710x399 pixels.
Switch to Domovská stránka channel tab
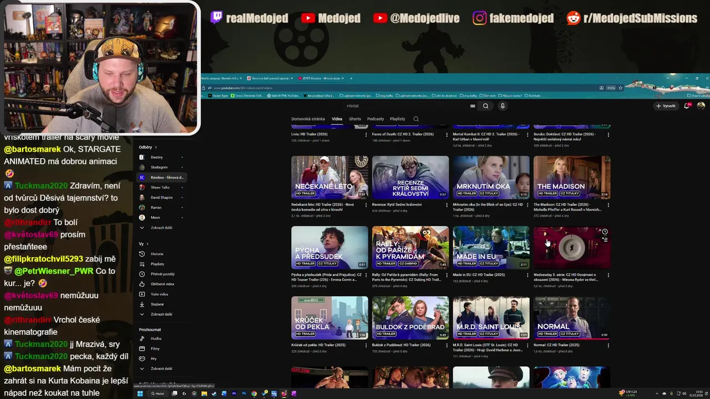(308, 119)
